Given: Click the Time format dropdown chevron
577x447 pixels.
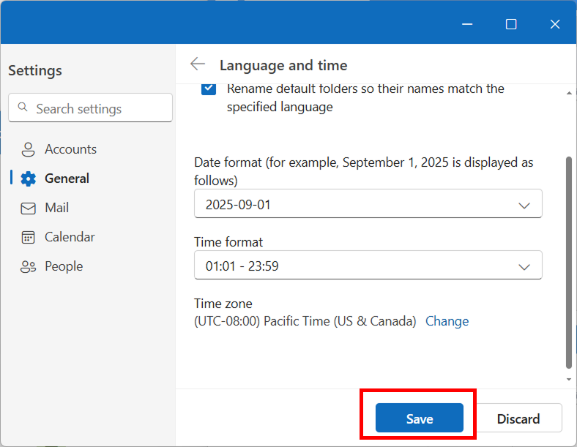Looking at the screenshot, I should 524,266.
